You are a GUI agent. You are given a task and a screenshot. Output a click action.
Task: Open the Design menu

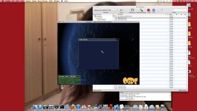(x=45, y=1)
